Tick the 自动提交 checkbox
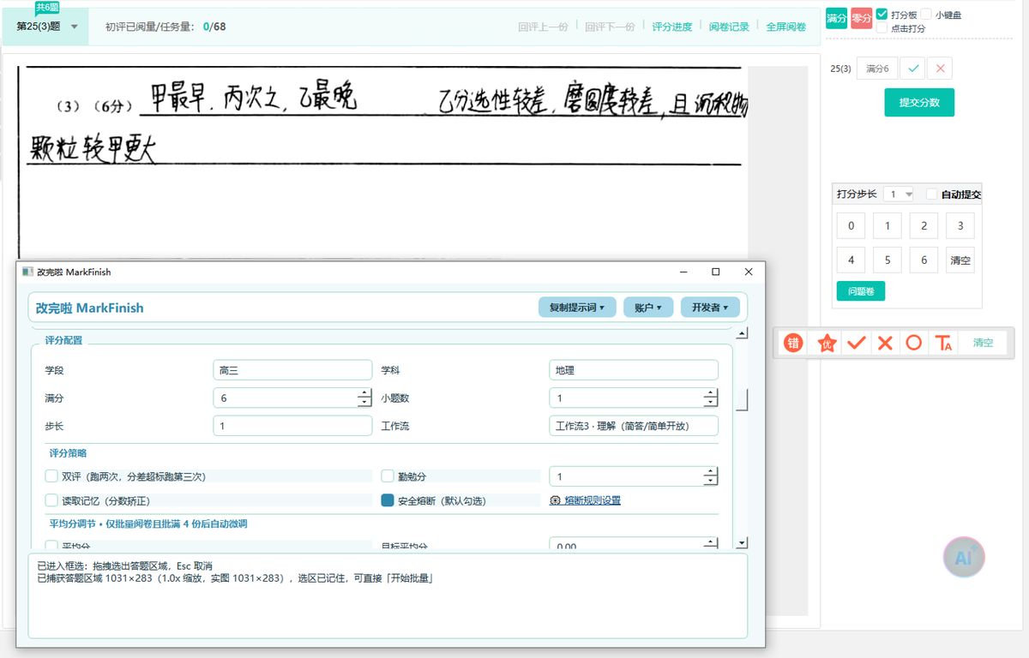This screenshot has width=1029, height=658. (x=931, y=194)
